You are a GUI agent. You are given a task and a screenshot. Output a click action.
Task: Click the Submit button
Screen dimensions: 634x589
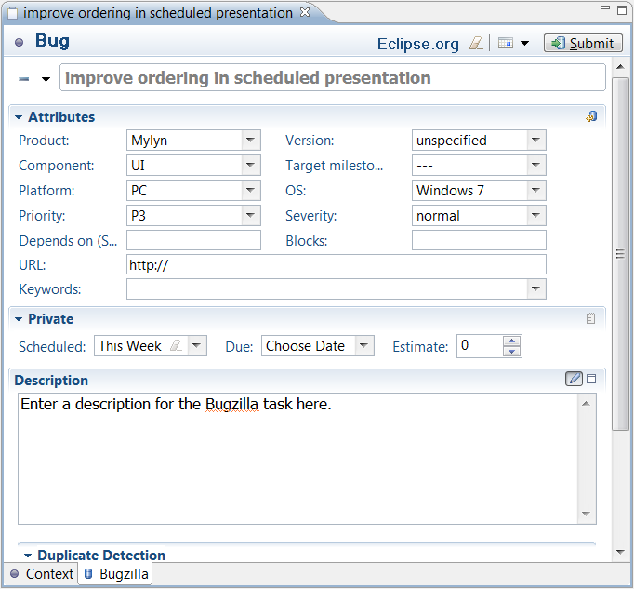click(583, 43)
